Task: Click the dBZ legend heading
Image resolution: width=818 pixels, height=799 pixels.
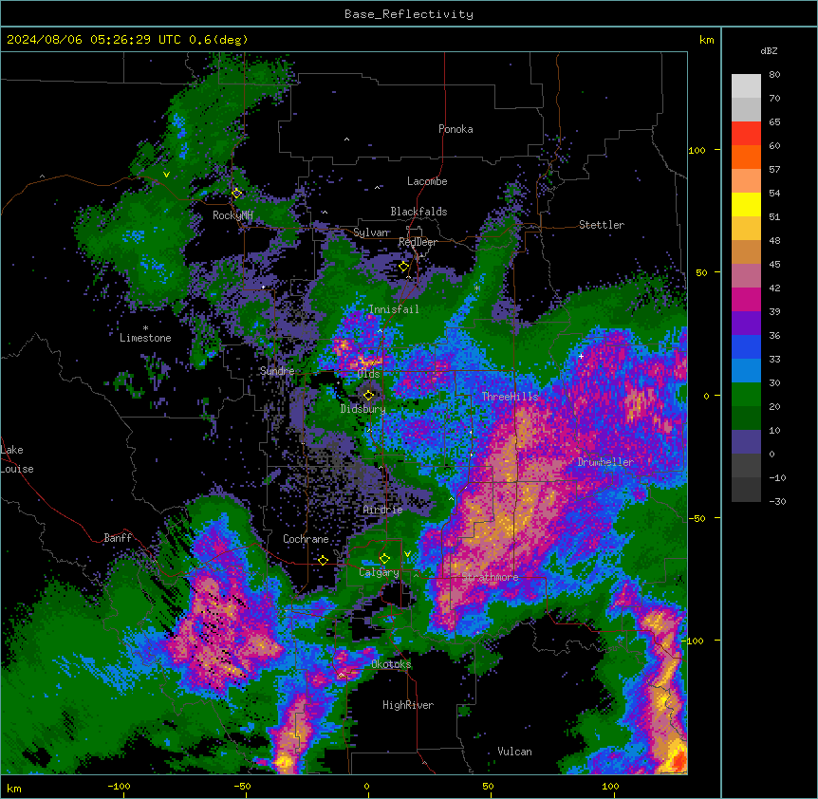Action: [x=769, y=51]
